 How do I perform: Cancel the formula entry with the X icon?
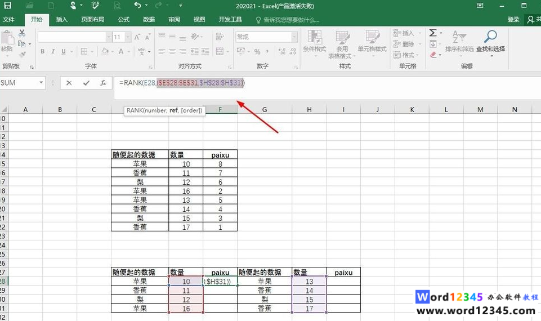(69, 83)
